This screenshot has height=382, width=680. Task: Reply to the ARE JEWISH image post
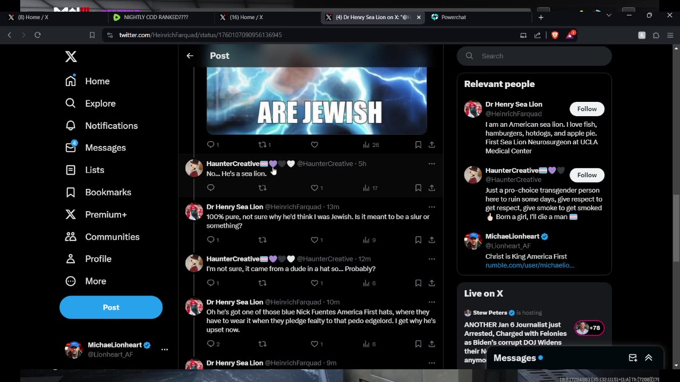click(x=212, y=145)
